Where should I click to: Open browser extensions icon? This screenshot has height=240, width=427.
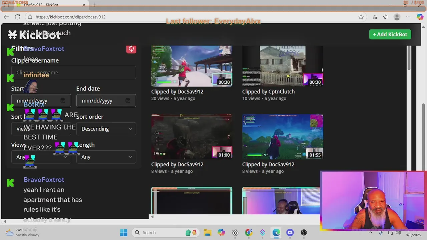click(x=375, y=17)
